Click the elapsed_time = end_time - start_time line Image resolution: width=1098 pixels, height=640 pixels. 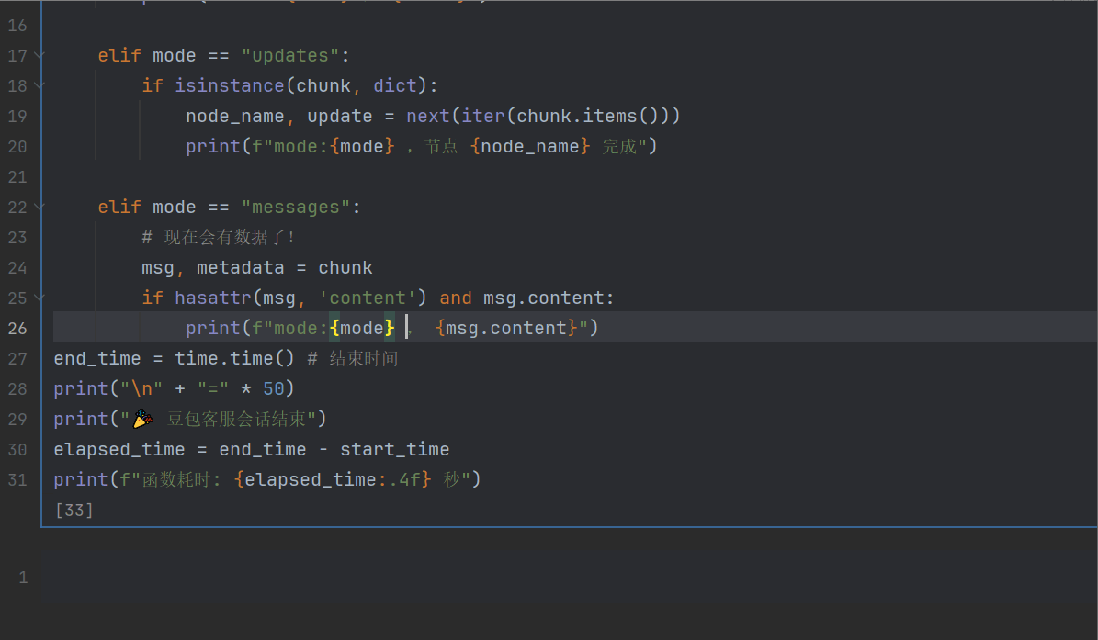pos(252,450)
